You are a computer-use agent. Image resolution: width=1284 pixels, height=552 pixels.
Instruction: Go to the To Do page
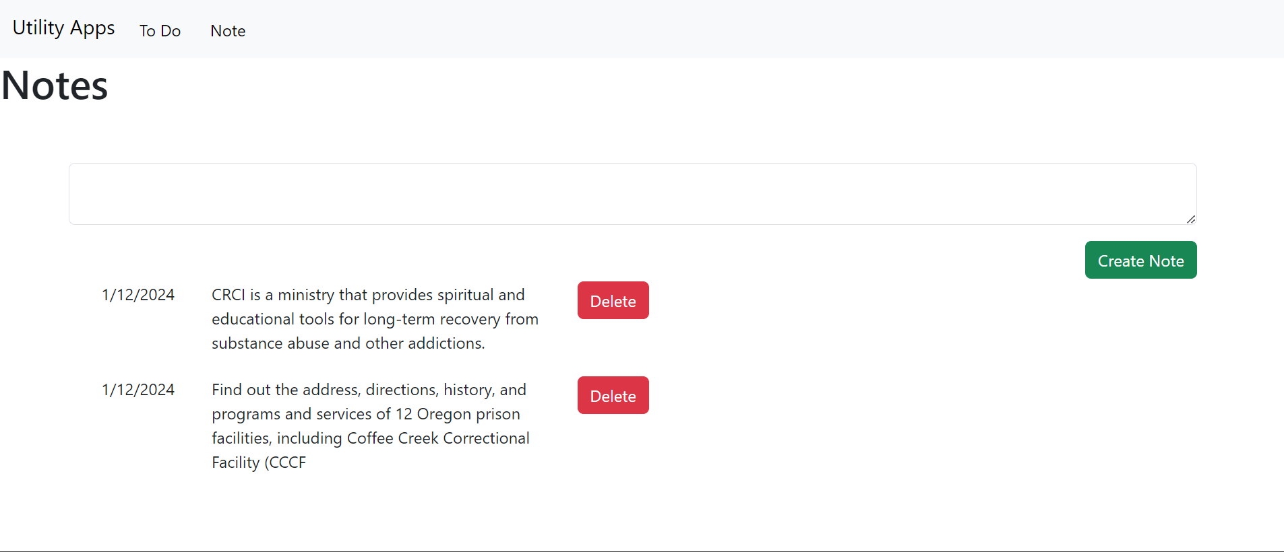coord(160,31)
